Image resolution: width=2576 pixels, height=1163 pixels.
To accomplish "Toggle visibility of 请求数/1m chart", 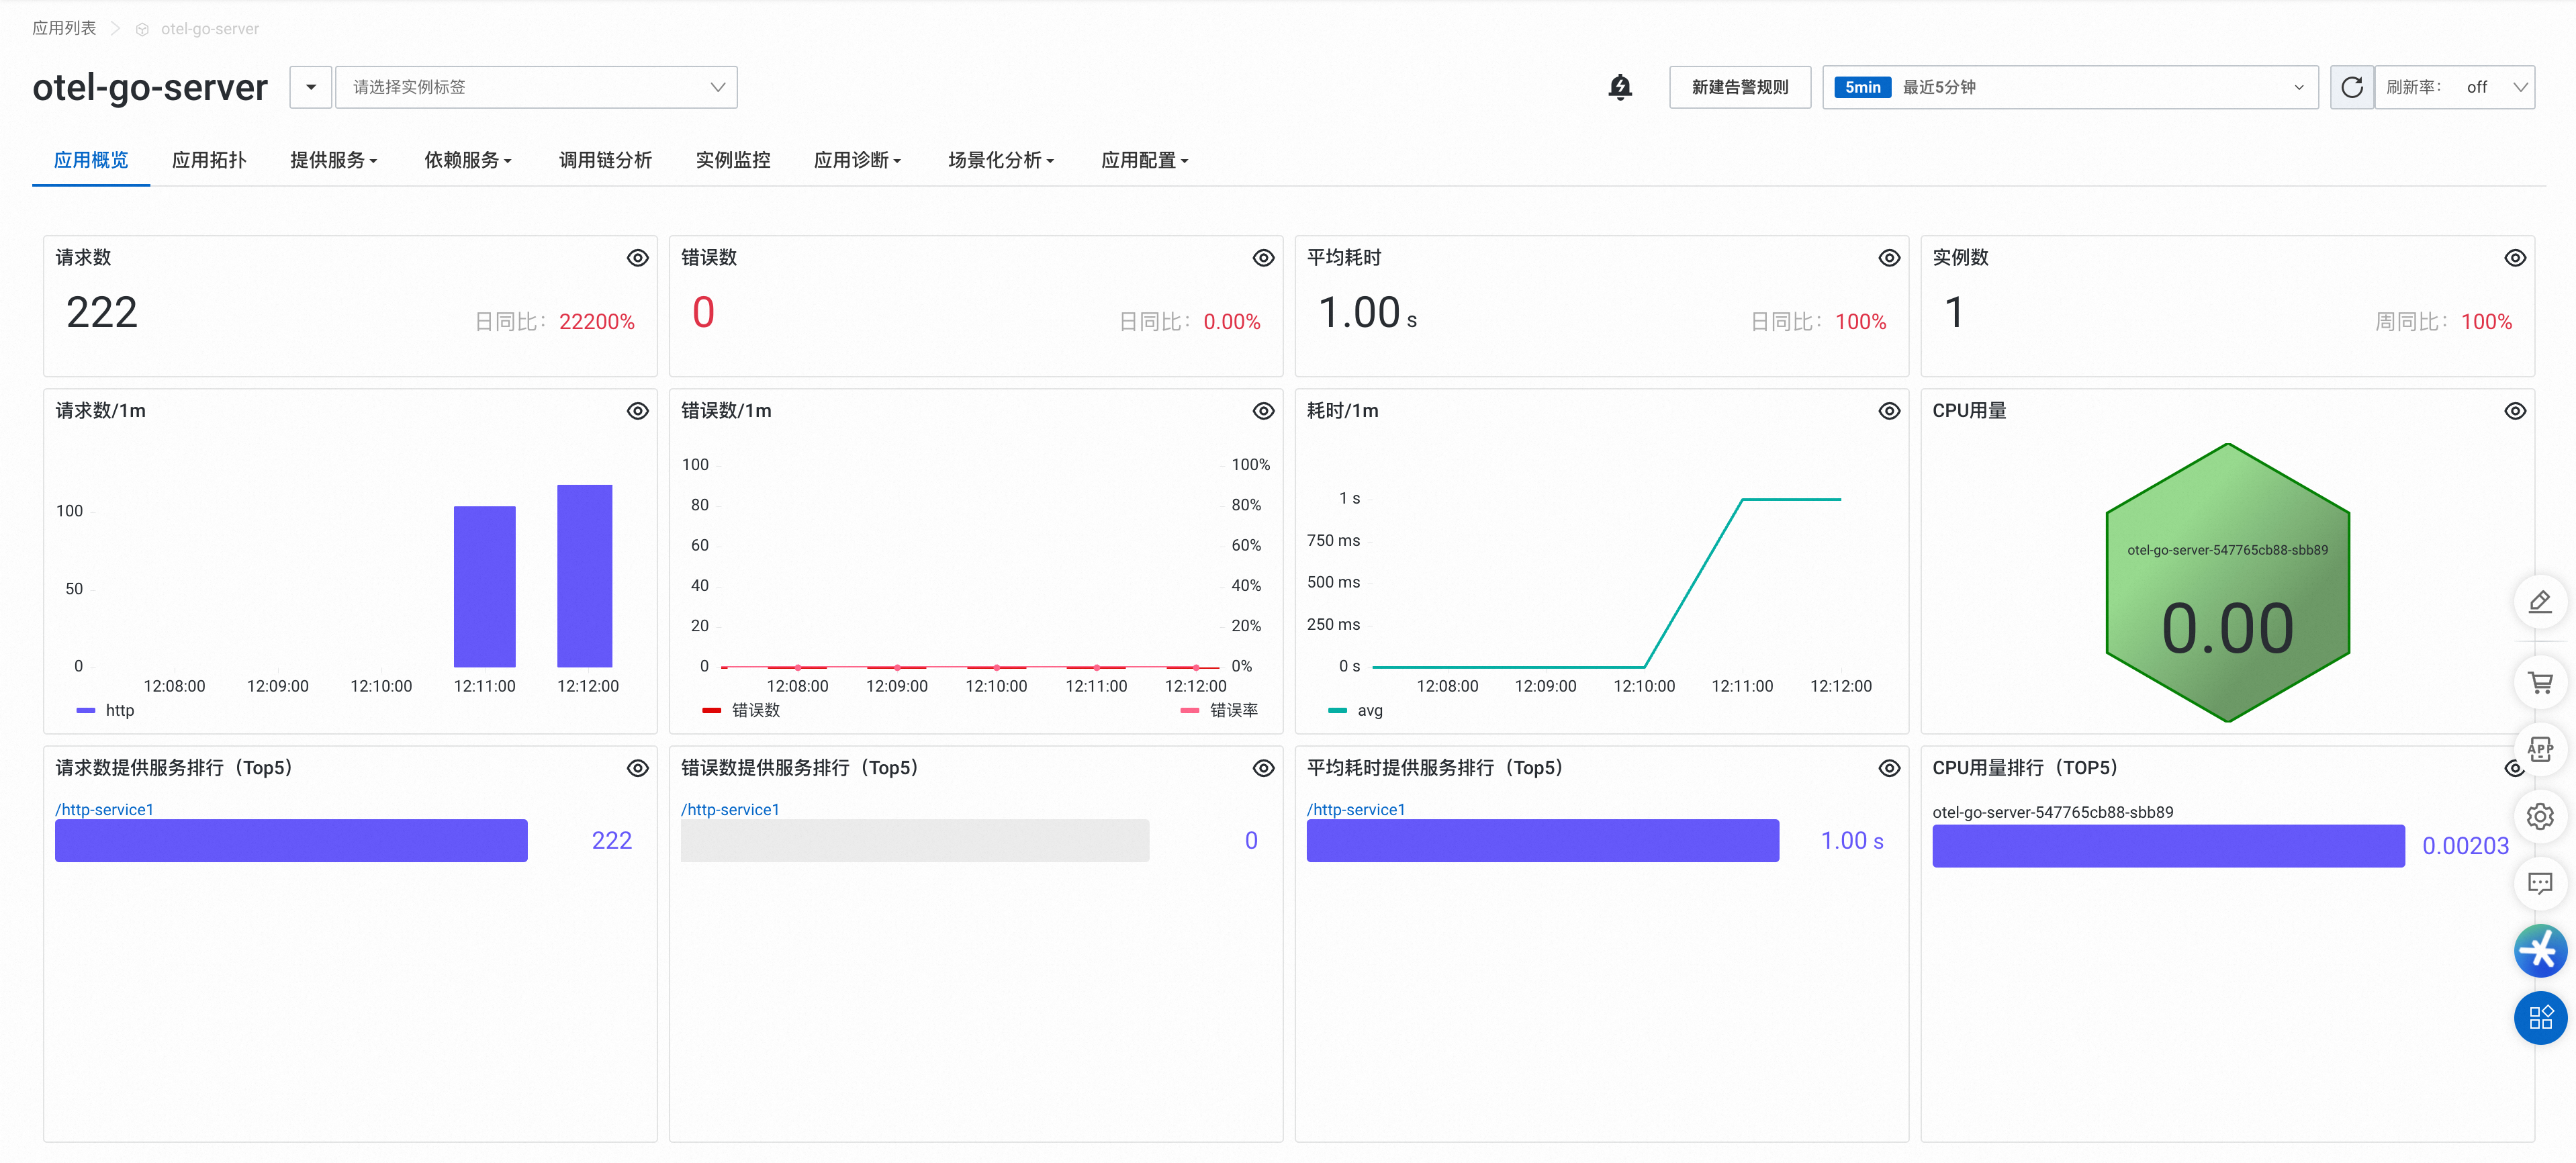I will [x=638, y=411].
